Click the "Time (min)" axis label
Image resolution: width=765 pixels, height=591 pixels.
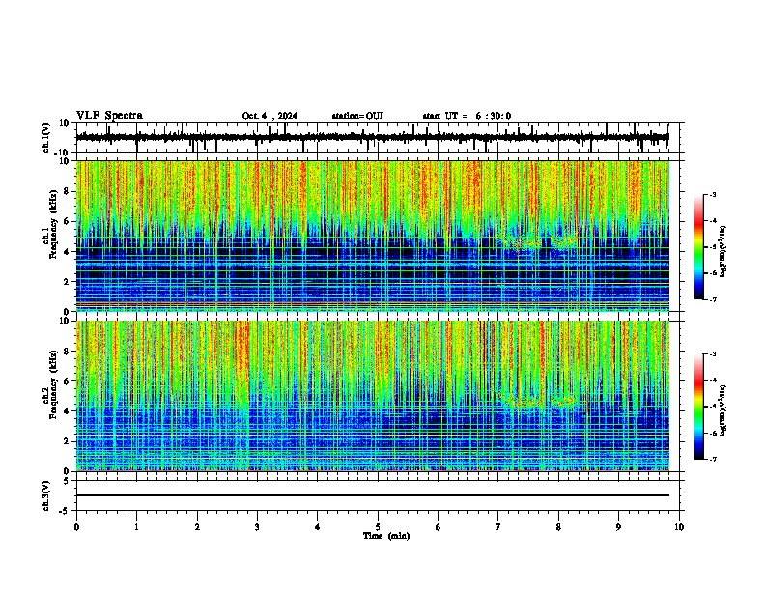(x=386, y=536)
